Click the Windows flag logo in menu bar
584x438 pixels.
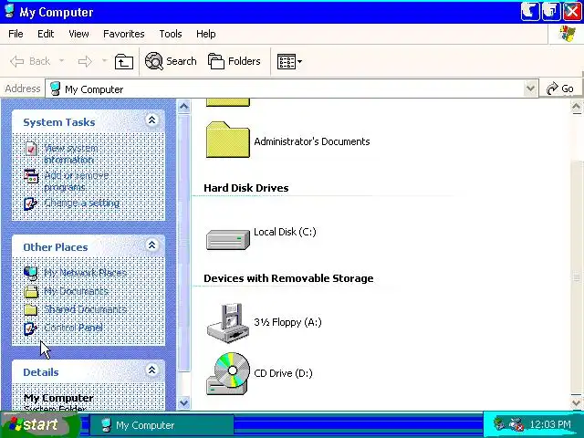tap(567, 34)
